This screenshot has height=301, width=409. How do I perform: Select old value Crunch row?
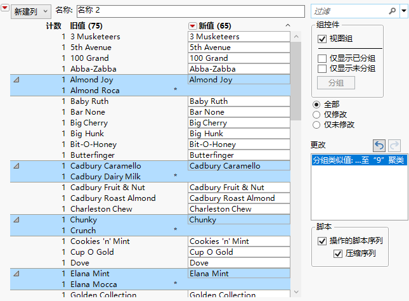coord(83,231)
